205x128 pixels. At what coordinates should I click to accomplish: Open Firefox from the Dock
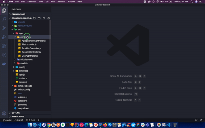pyautogui.click(x=105, y=125)
